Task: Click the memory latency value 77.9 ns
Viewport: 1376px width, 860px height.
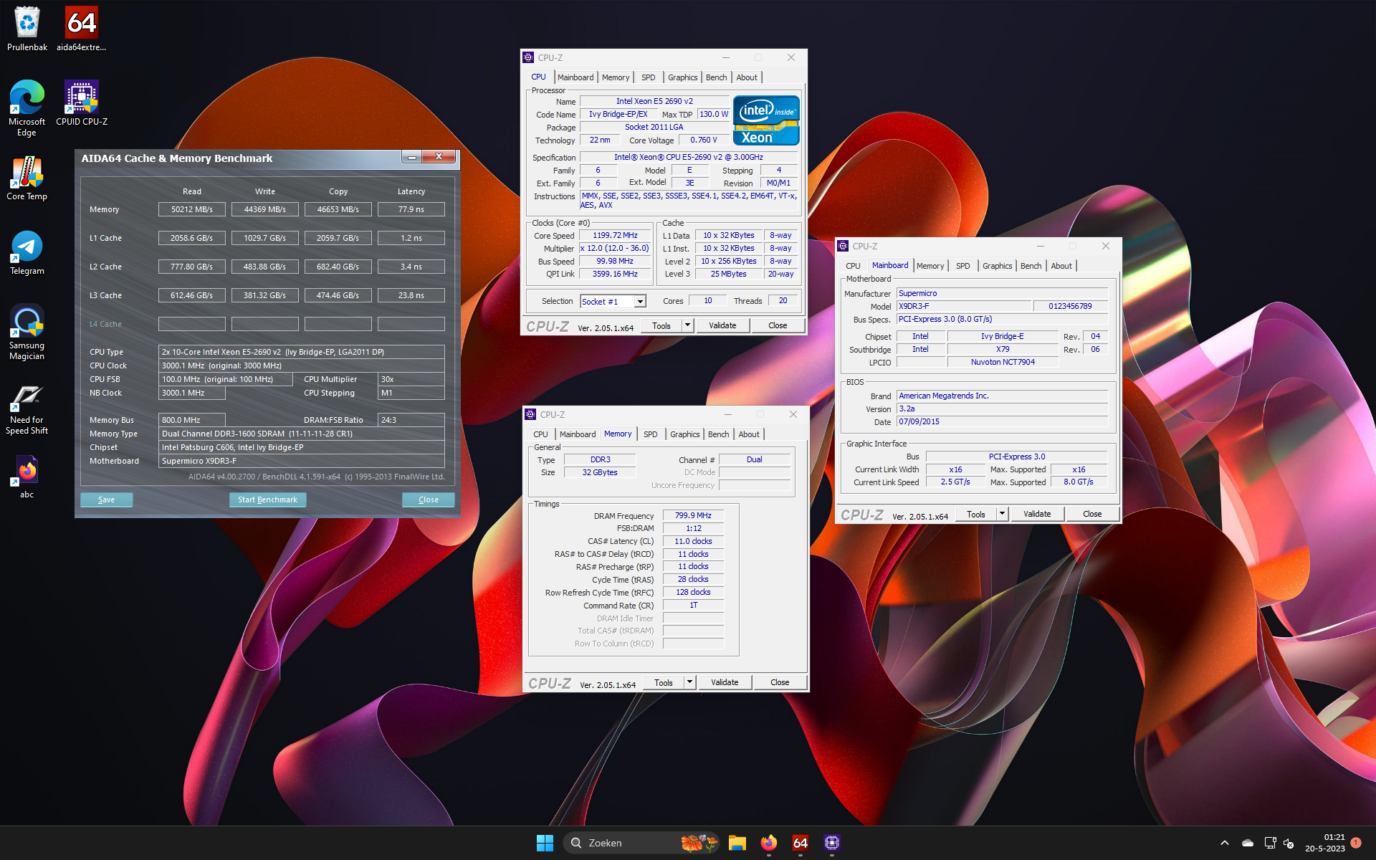Action: (x=411, y=209)
